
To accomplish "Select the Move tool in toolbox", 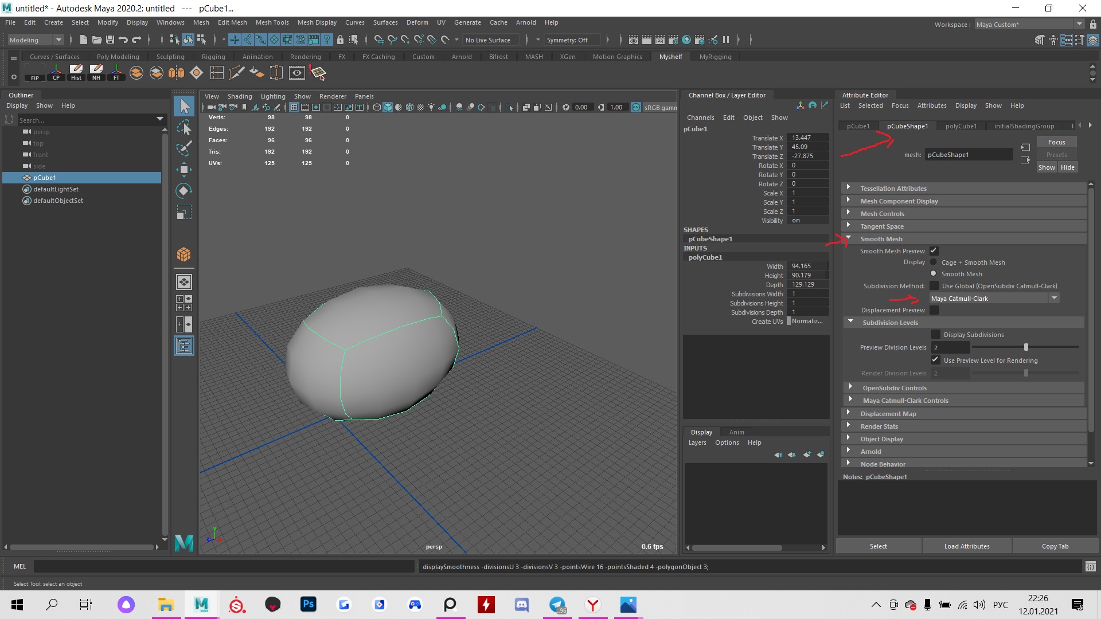I will [183, 169].
